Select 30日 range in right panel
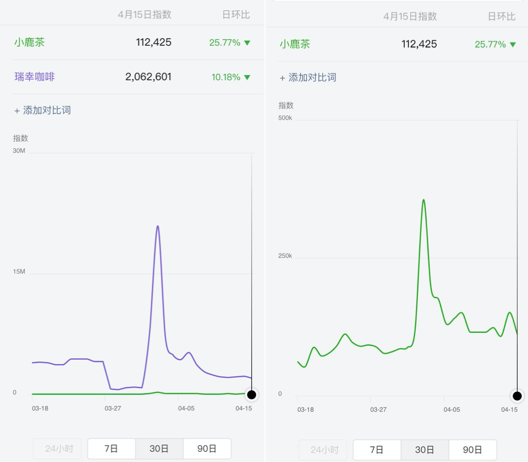Screen dimensions: 528x462 coord(425,450)
